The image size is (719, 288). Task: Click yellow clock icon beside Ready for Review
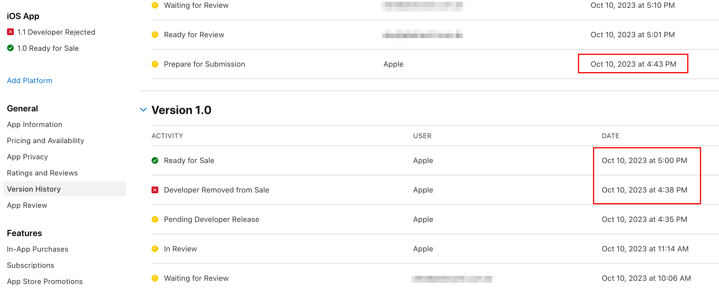pyautogui.click(x=155, y=35)
